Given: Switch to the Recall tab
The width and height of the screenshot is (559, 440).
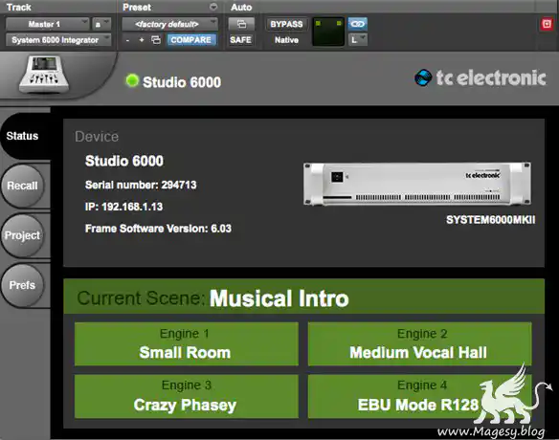Looking at the screenshot, I should point(22,186).
